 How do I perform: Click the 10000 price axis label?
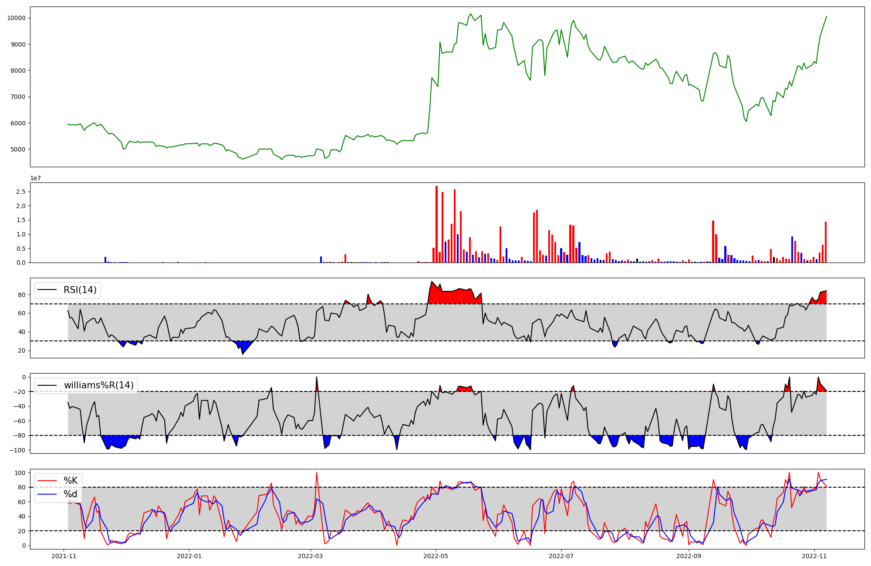(x=16, y=18)
